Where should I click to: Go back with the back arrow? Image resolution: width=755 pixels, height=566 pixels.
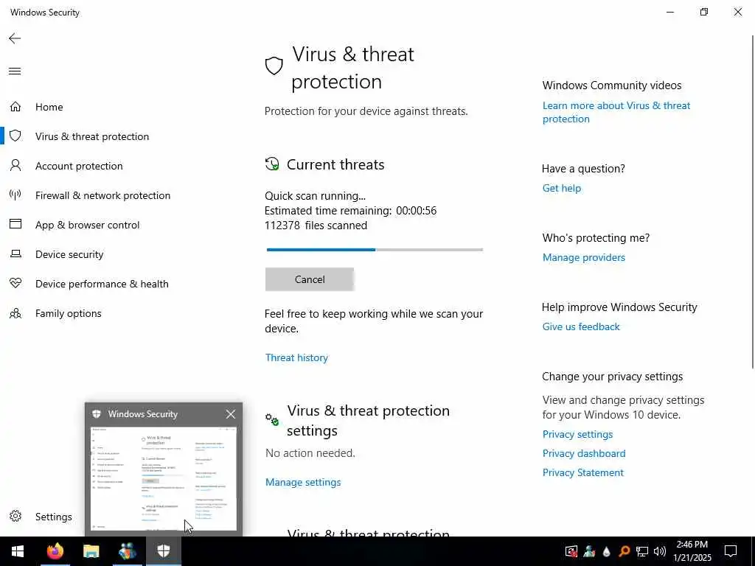point(15,38)
